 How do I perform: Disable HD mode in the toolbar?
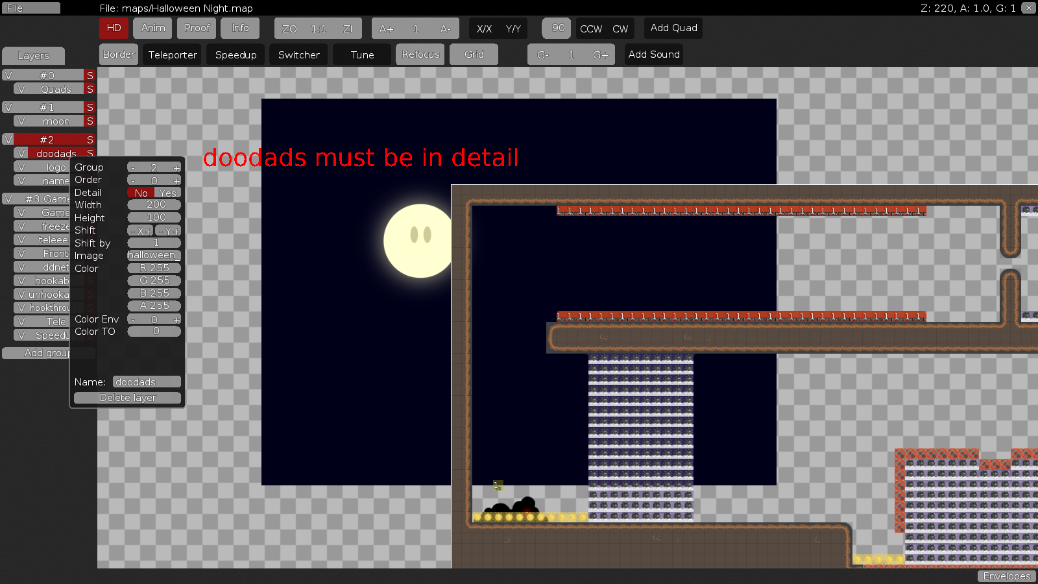tap(114, 29)
